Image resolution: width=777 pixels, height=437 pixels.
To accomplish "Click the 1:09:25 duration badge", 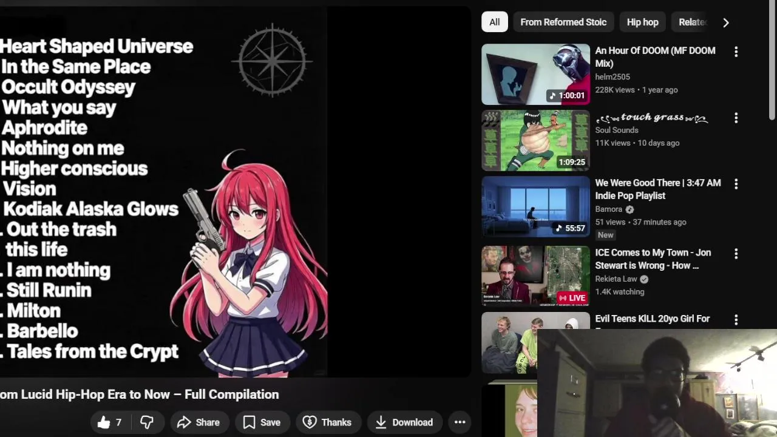I will (572, 162).
